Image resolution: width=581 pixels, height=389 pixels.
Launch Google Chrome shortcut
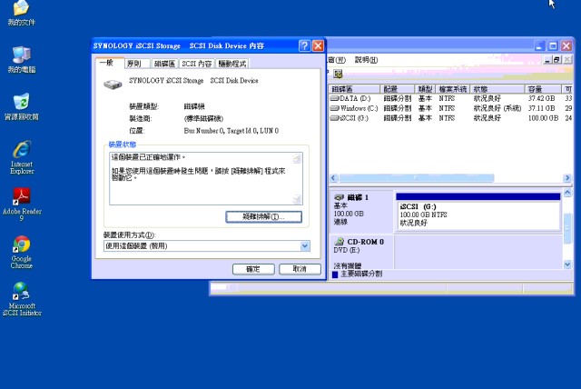coord(22,252)
